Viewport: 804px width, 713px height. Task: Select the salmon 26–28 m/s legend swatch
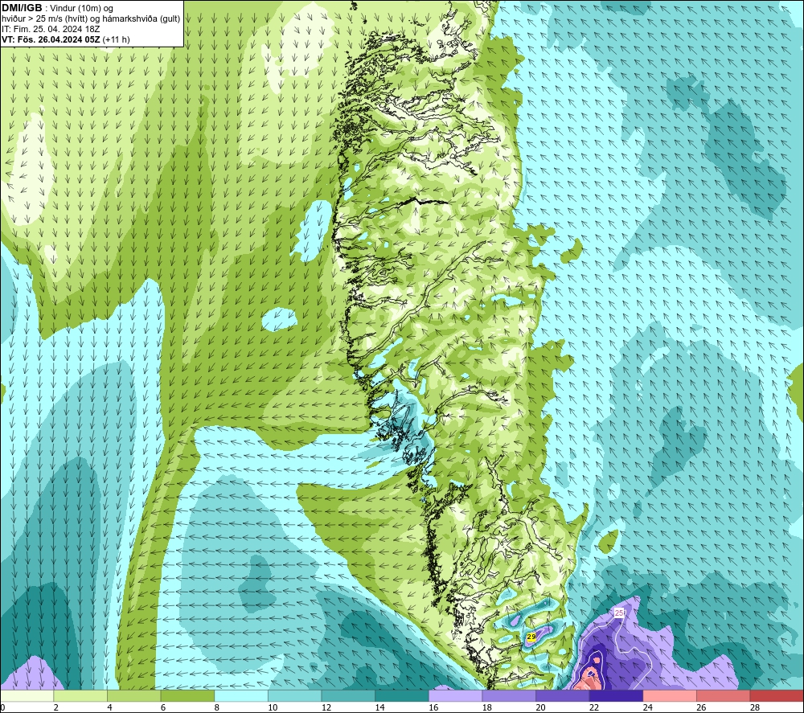tap(724, 695)
